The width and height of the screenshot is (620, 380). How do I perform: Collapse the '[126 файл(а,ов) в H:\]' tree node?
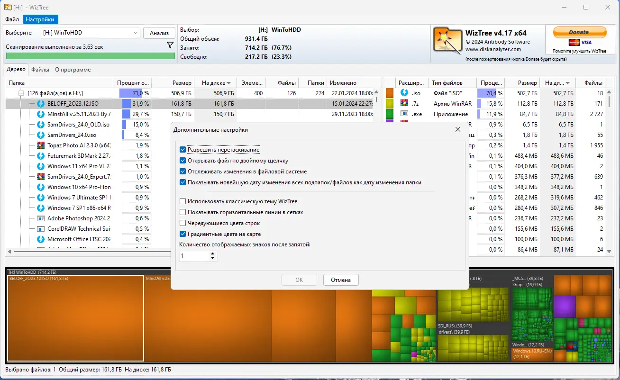(x=21, y=93)
